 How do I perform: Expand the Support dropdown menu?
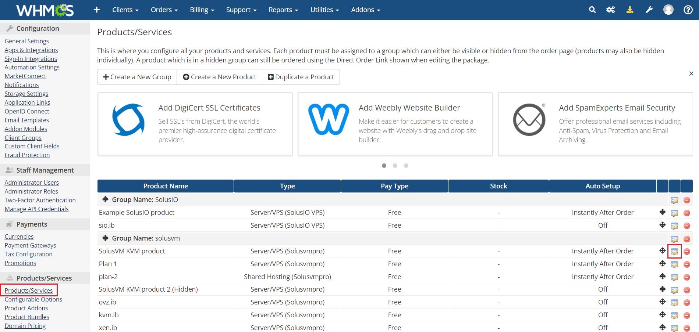(241, 10)
